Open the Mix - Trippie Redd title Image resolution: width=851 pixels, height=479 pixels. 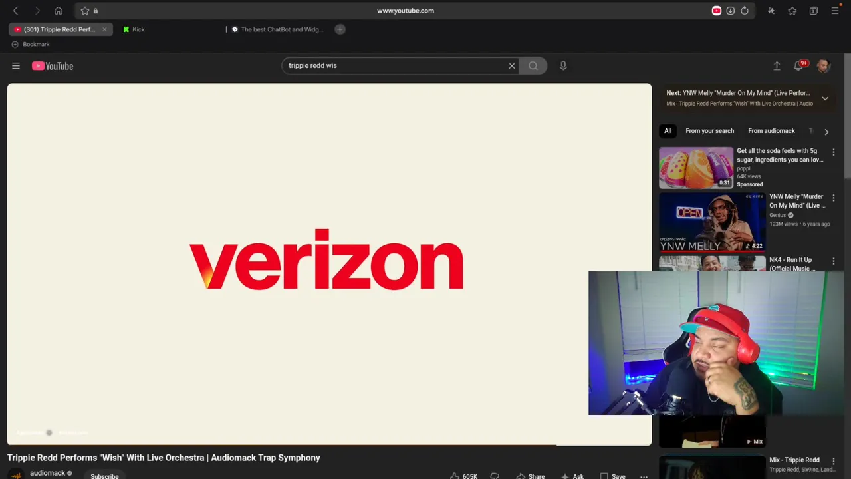pyautogui.click(x=794, y=460)
